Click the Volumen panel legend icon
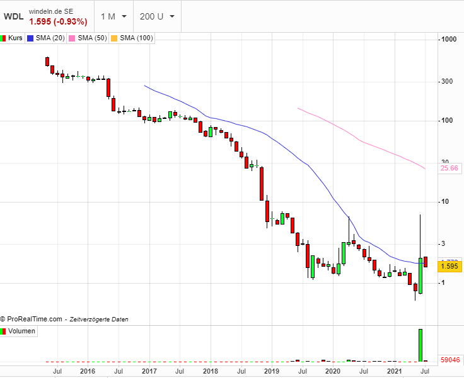This screenshot has width=464, height=378. click(4, 331)
